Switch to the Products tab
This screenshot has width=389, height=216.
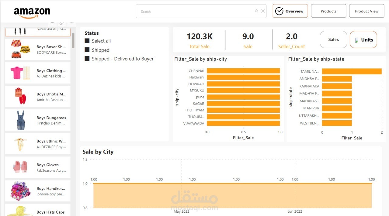pyautogui.click(x=329, y=11)
